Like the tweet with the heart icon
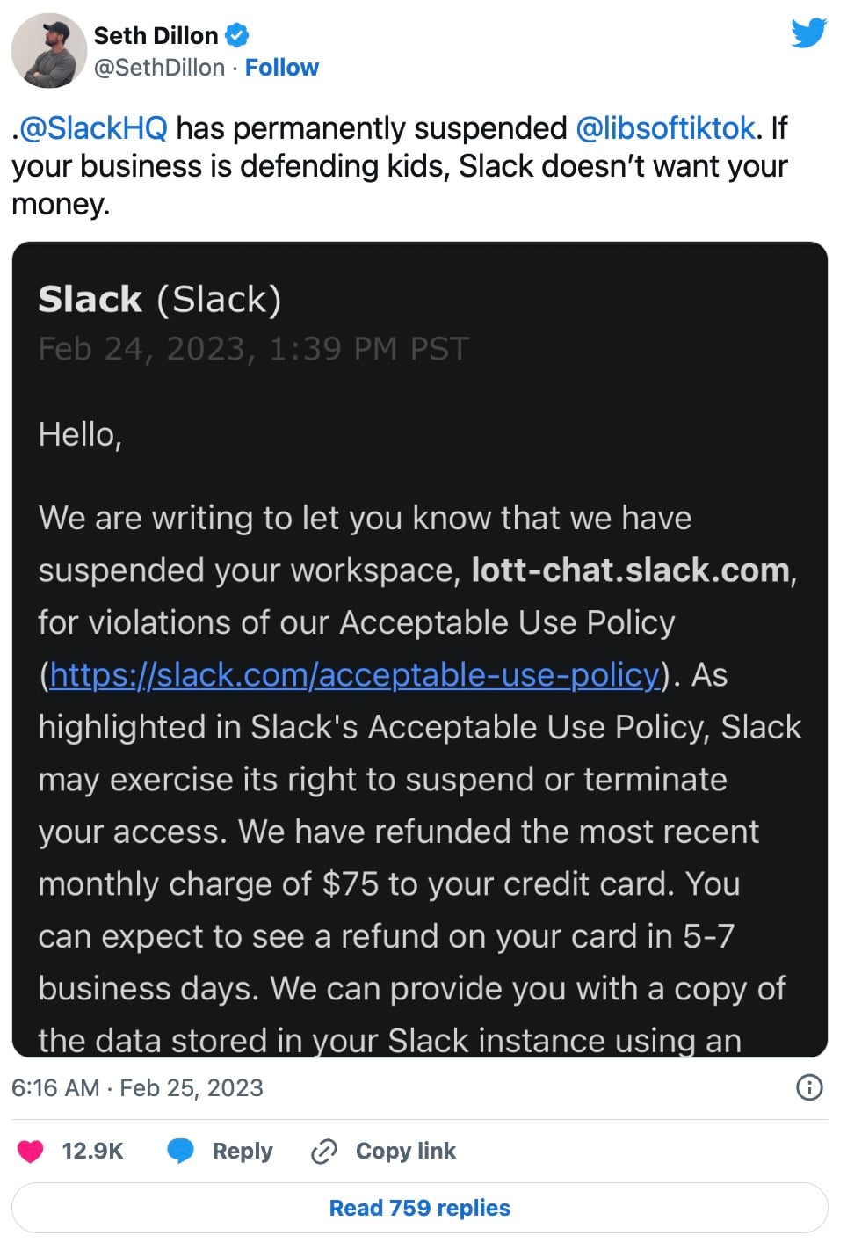This screenshot has width=847, height=1250. [31, 1151]
